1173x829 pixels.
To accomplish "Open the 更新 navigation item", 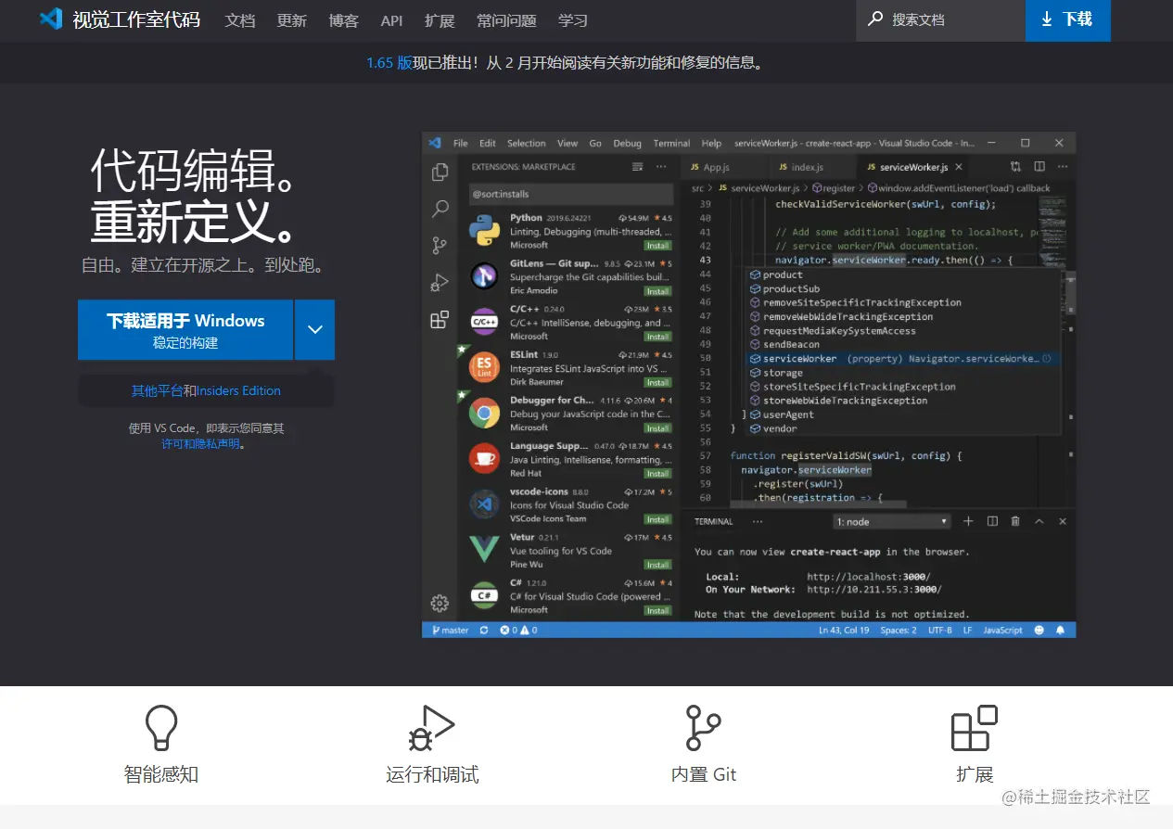I will coord(292,20).
